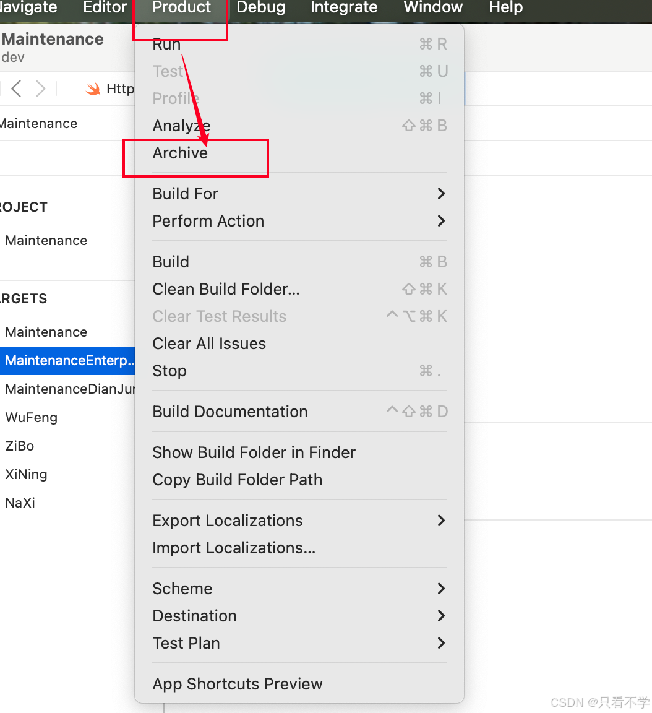This screenshot has width=652, height=713.
Task: Choose Build from the Product menu
Action: point(299,262)
